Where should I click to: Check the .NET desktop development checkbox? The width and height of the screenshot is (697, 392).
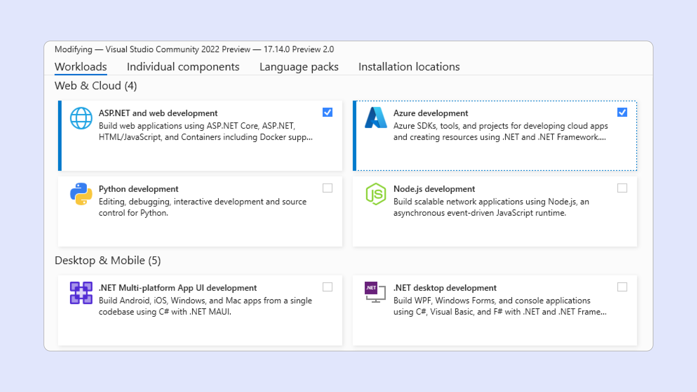point(622,287)
